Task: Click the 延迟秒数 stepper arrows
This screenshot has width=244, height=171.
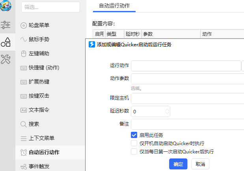Action: (x=167, y=111)
